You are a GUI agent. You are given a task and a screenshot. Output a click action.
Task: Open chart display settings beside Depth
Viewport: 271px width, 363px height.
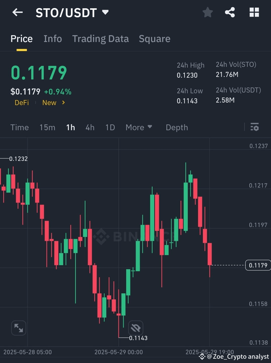point(255,127)
